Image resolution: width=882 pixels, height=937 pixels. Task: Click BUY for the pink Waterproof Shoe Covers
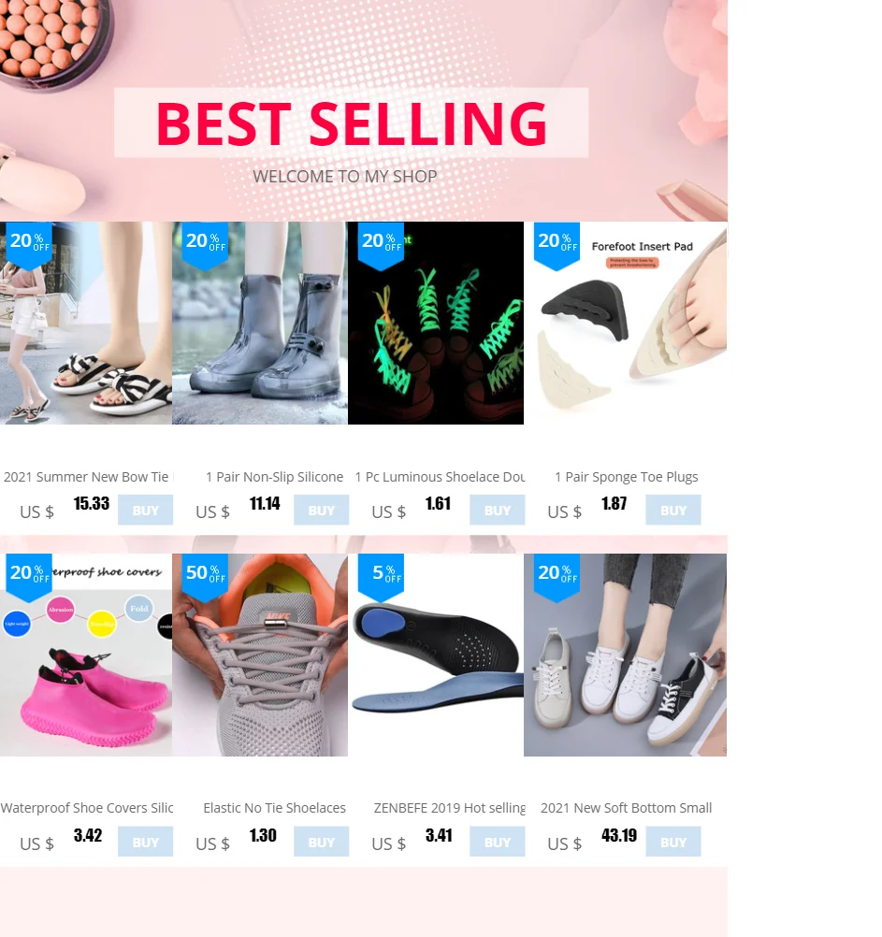tap(145, 842)
